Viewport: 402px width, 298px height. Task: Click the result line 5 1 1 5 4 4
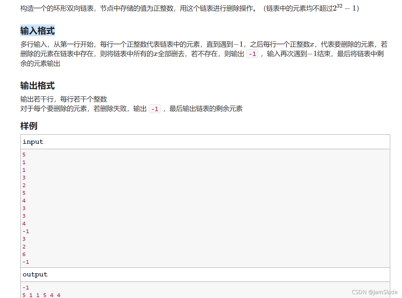pyautogui.click(x=41, y=295)
